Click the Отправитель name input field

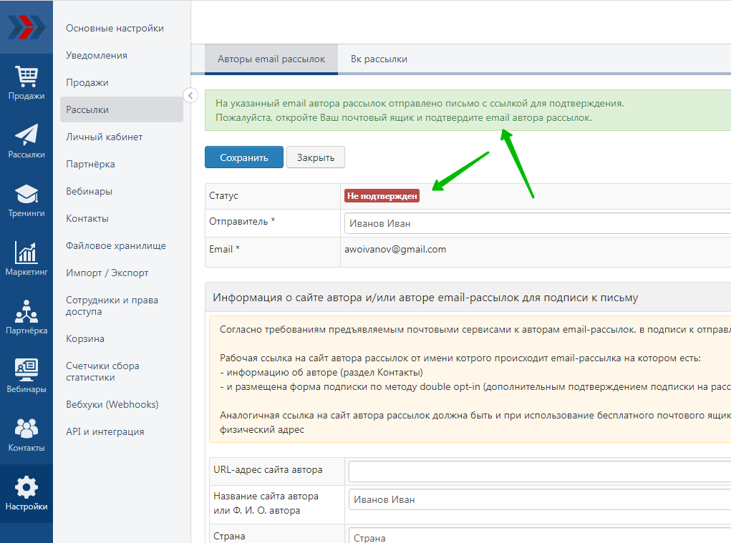(x=538, y=223)
